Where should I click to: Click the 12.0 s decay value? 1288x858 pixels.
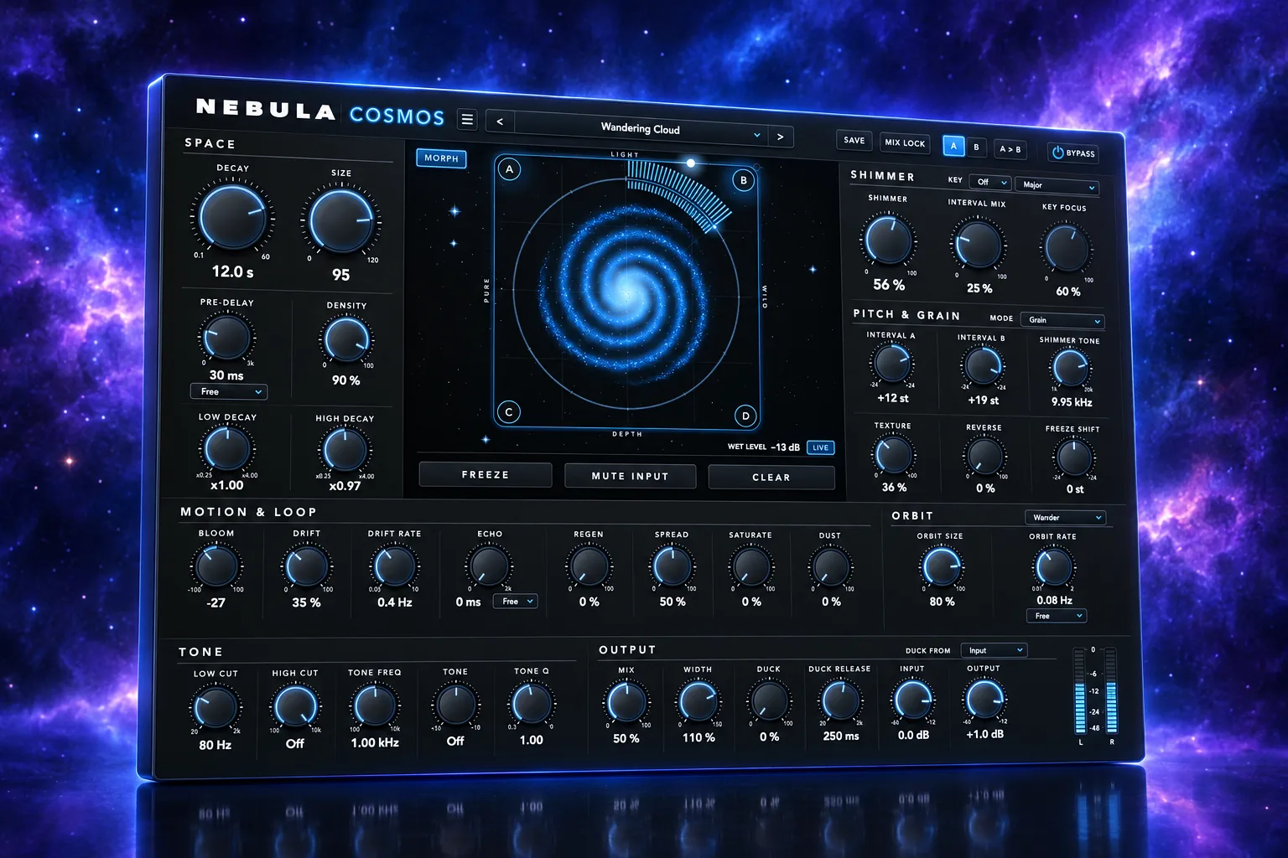click(232, 271)
